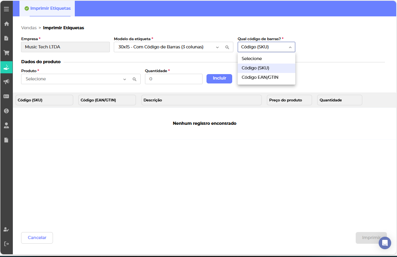Expand the Modelo da etiqueta dropdown
Image resolution: width=397 pixels, height=257 pixels.
tap(217, 47)
